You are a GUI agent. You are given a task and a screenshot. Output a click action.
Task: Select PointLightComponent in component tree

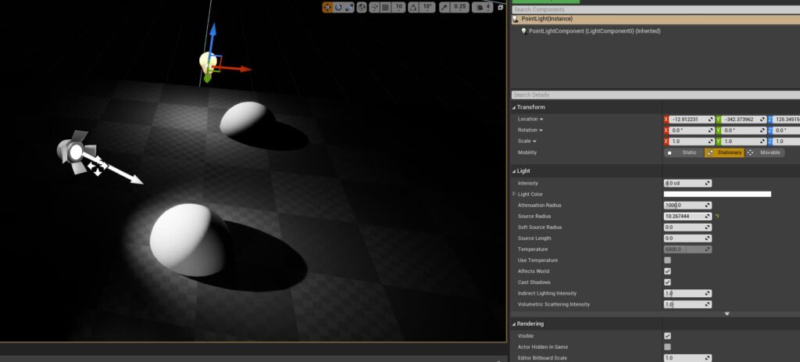point(595,31)
